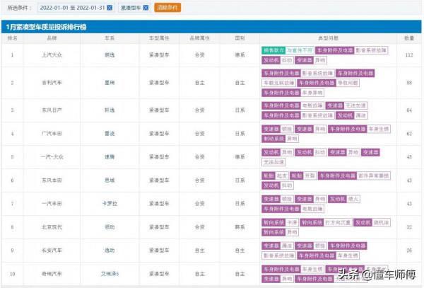
Task: Click the 熄火 tag in 卡罗拉 row
Action: pos(353,200)
